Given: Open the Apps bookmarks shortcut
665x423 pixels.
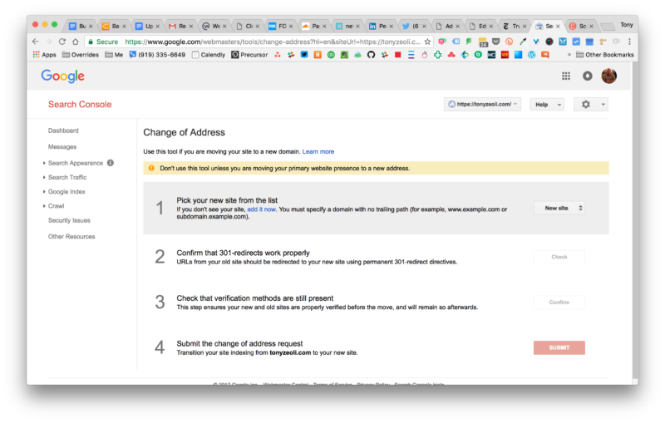Looking at the screenshot, I should [44, 55].
